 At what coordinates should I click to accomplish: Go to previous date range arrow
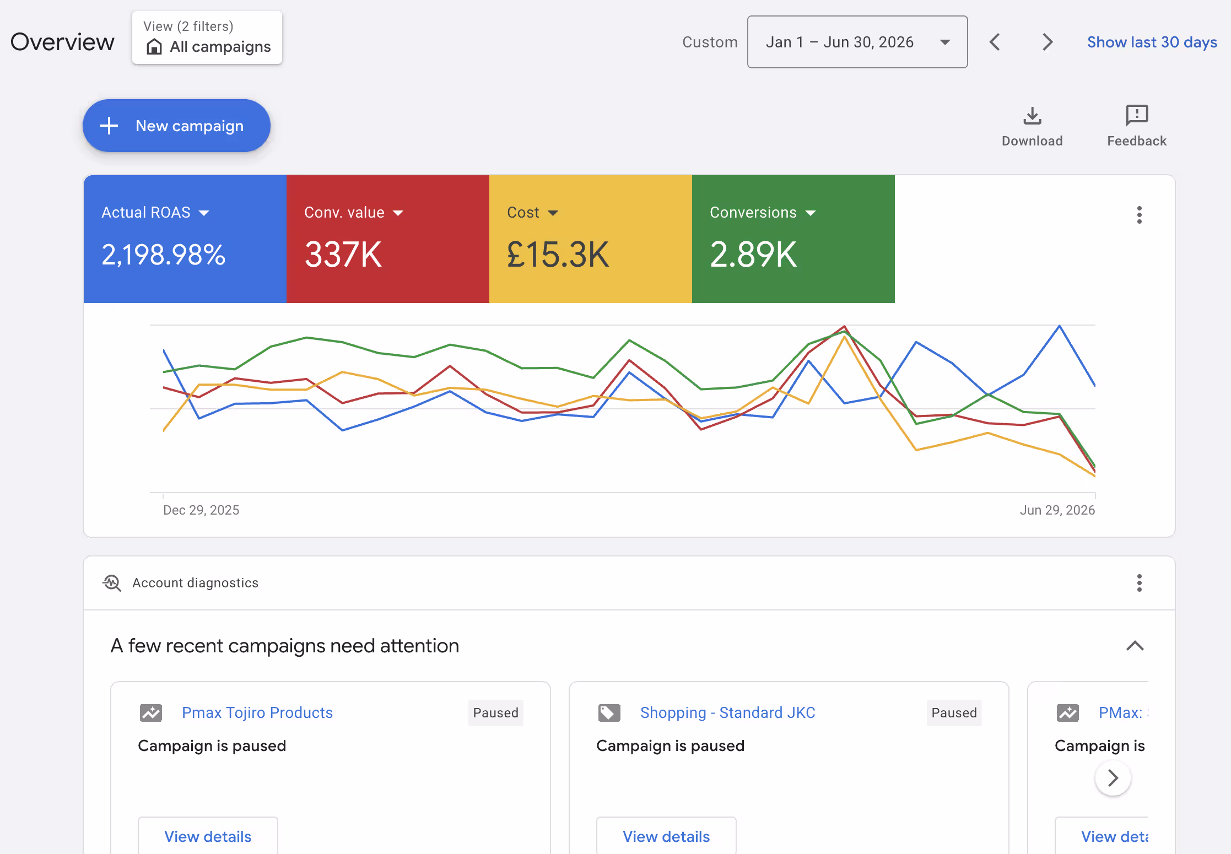coord(995,42)
